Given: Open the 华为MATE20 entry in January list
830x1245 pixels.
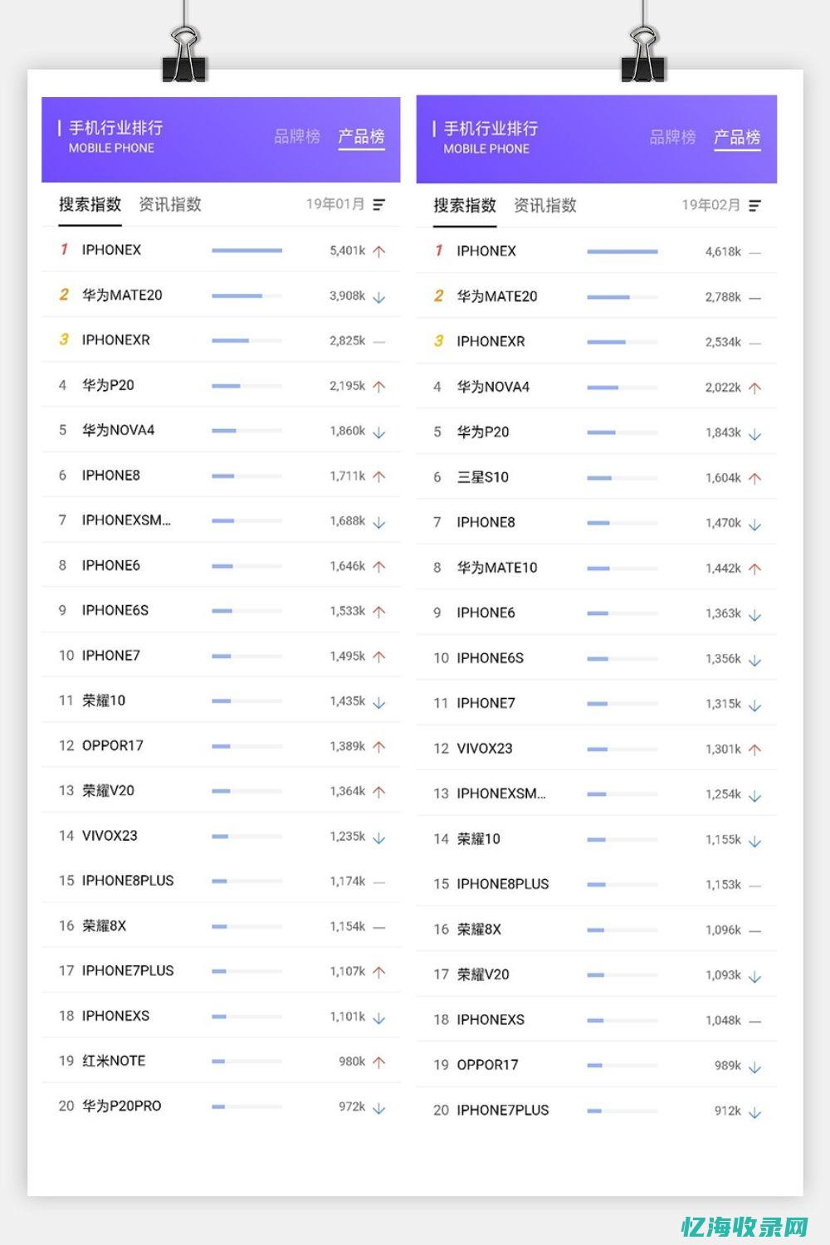Looking at the screenshot, I should pos(122,295).
